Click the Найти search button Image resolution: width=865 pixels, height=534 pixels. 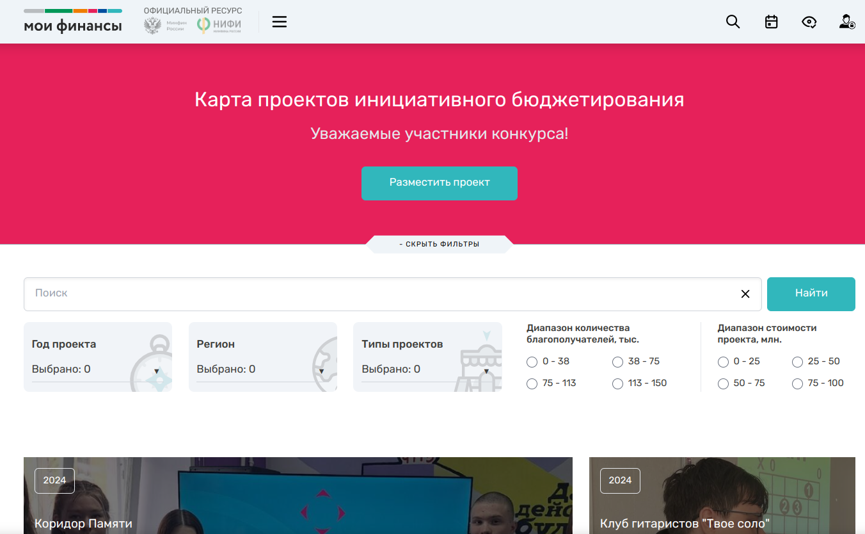pos(811,294)
